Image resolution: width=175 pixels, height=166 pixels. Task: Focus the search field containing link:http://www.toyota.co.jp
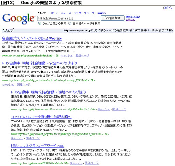(x=69, y=18)
